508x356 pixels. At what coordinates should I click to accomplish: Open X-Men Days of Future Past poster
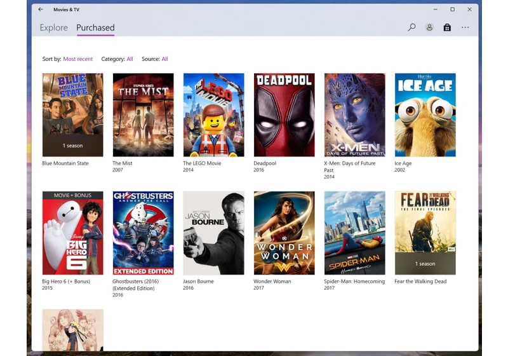point(355,115)
